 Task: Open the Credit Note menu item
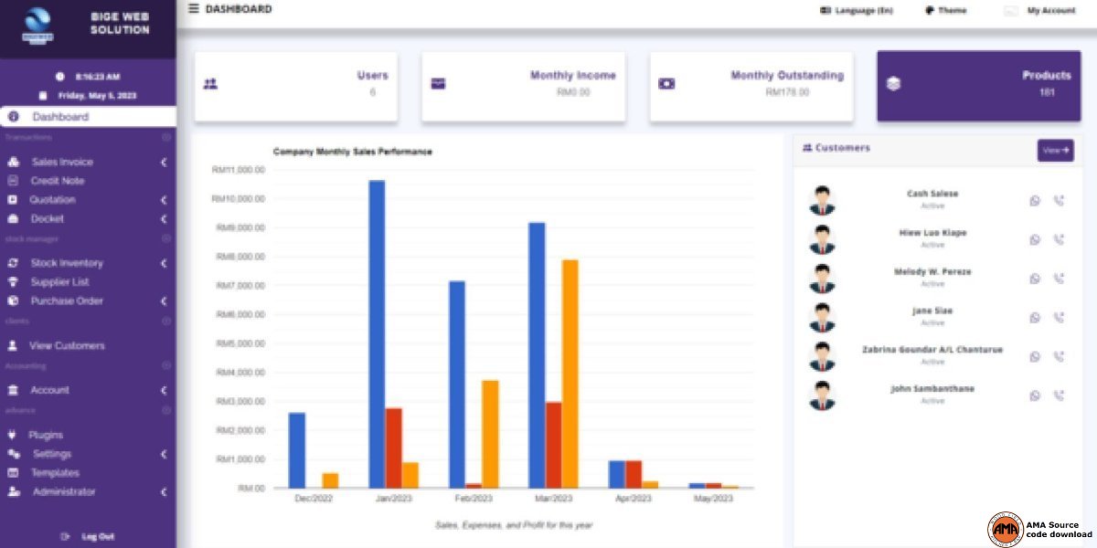pyautogui.click(x=57, y=181)
